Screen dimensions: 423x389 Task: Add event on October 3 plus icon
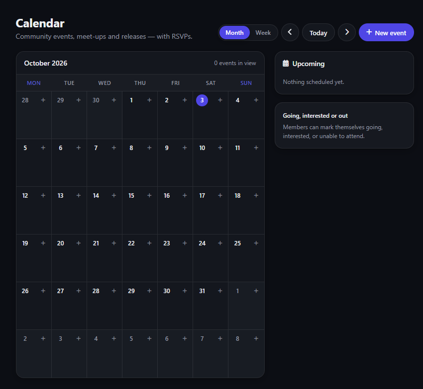click(x=220, y=100)
